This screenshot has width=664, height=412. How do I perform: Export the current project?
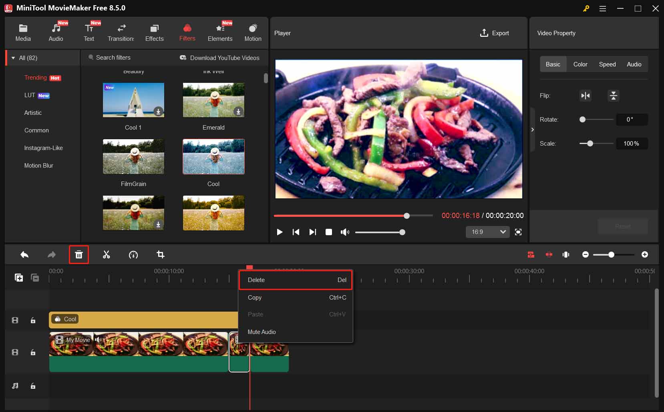coord(495,33)
